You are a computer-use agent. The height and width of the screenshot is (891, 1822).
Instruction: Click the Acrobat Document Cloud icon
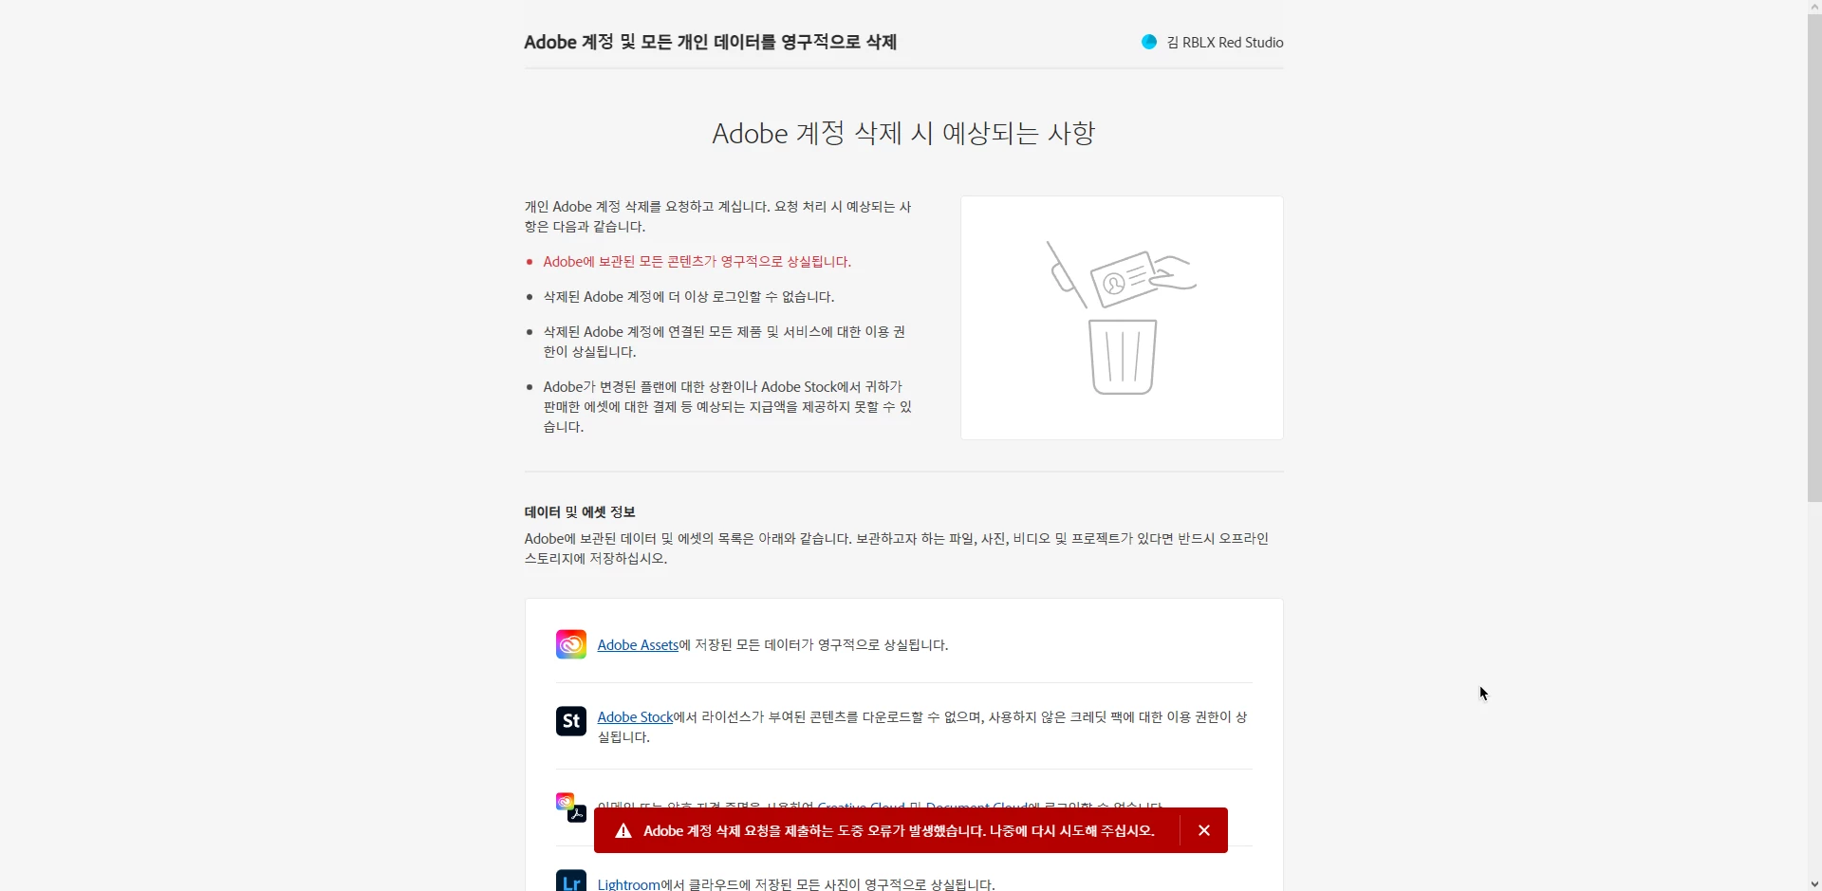pyautogui.click(x=577, y=814)
